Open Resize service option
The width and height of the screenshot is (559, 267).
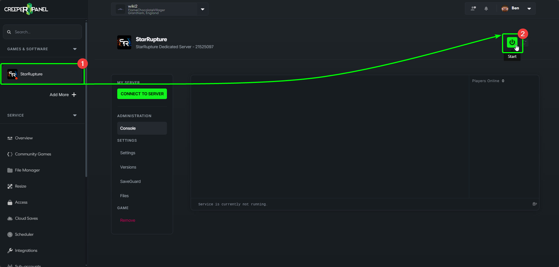click(21, 186)
